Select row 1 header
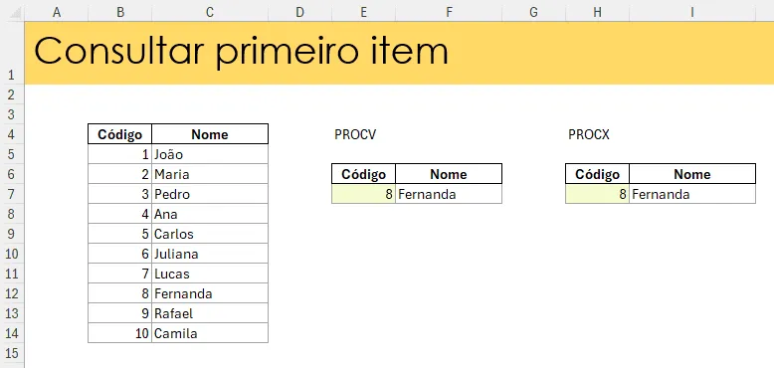 12,54
